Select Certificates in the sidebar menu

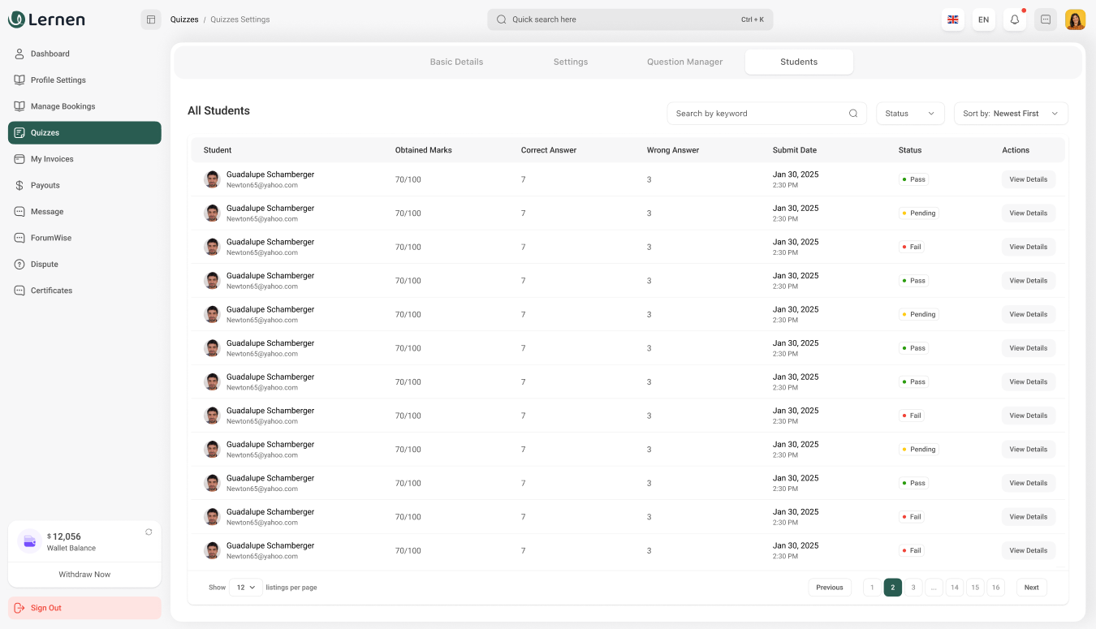[x=51, y=291]
